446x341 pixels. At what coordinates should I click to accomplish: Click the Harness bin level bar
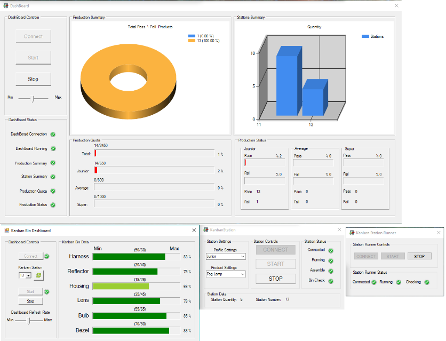coord(137,257)
